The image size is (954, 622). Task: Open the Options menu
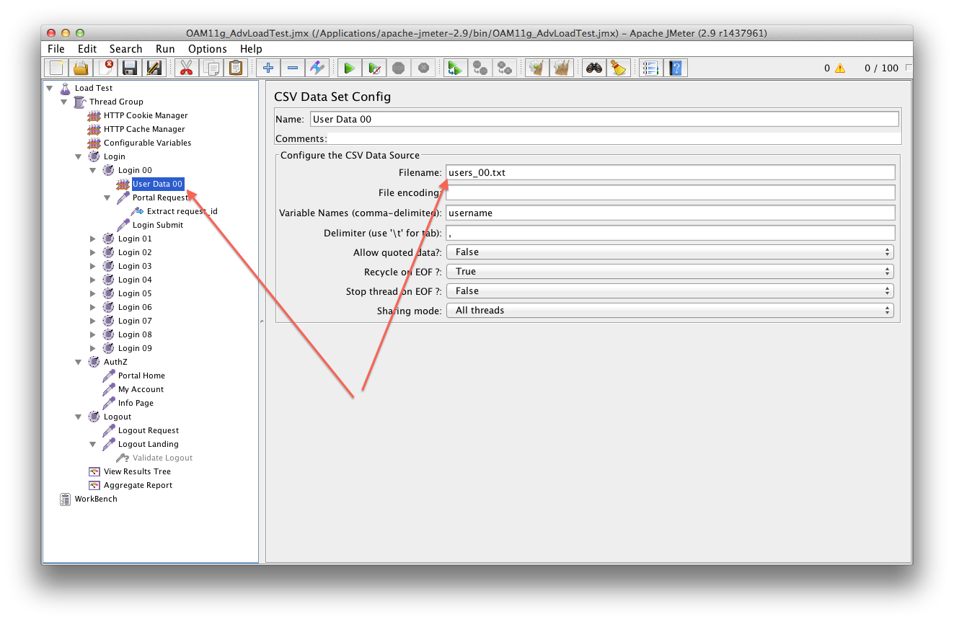pyautogui.click(x=208, y=49)
